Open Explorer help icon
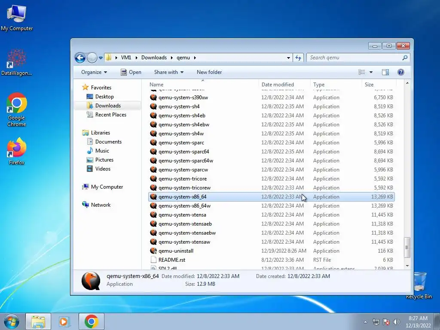 pos(401,72)
